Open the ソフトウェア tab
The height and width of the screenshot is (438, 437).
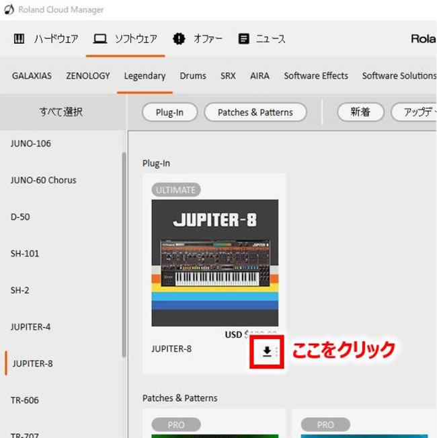click(x=136, y=38)
